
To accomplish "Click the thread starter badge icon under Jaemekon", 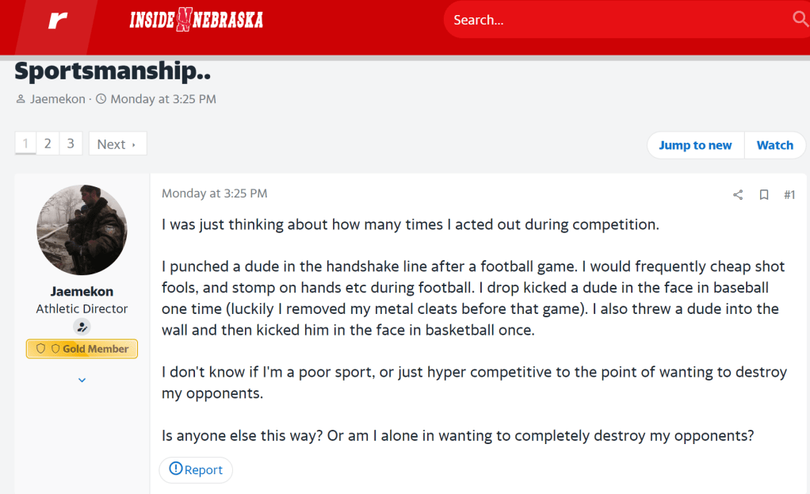I will coord(82,327).
